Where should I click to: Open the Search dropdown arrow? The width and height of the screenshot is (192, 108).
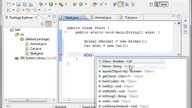pyautogui.click(x=106, y=4)
